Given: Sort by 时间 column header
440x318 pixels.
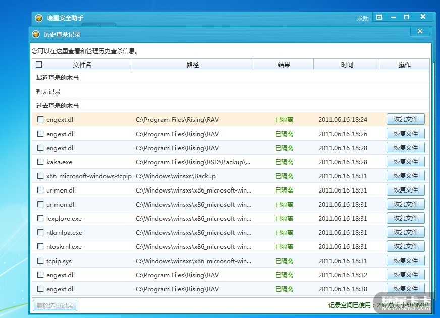Looking at the screenshot, I should coord(347,65).
